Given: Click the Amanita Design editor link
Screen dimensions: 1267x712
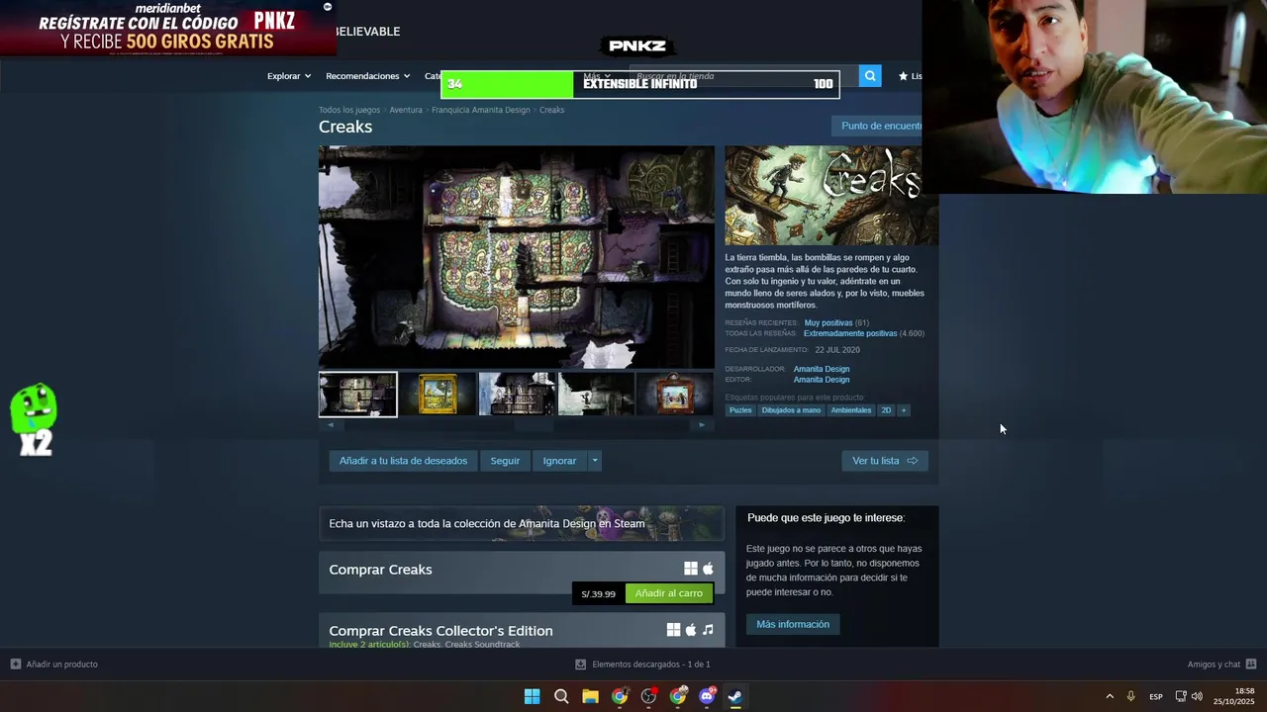Looking at the screenshot, I should [822, 380].
